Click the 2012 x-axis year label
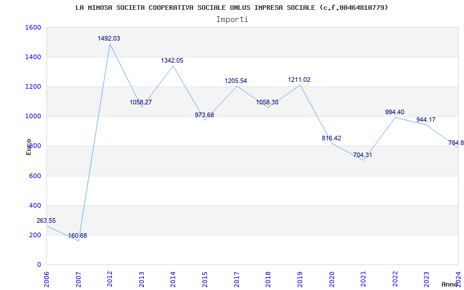The width and height of the screenshot is (464, 290). pos(110,280)
